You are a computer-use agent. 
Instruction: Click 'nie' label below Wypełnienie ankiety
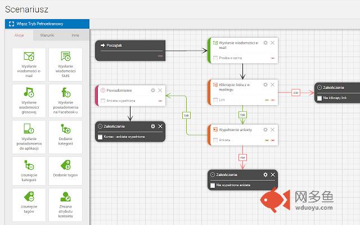(242, 157)
